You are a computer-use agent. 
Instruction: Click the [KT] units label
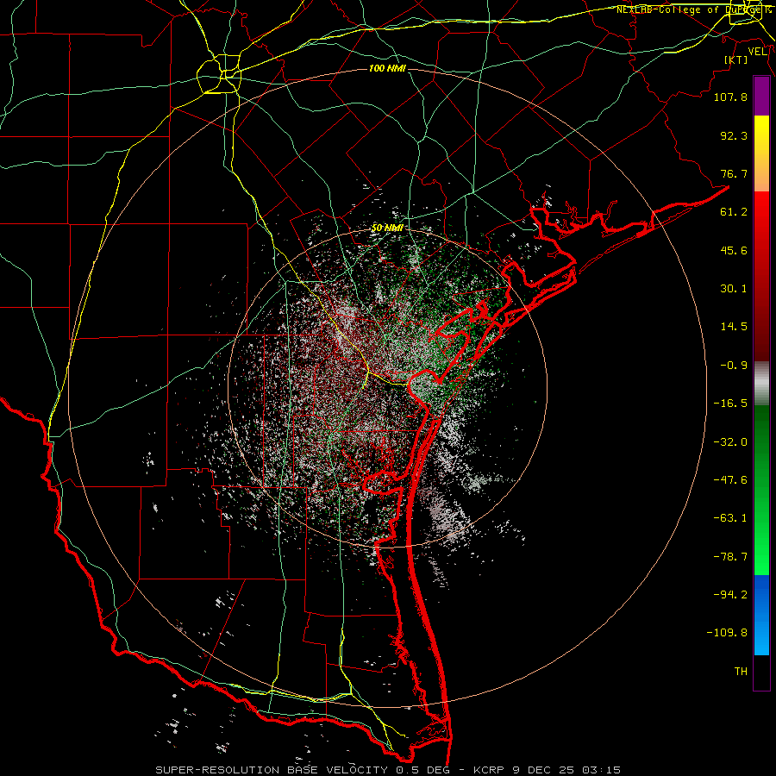(736, 59)
